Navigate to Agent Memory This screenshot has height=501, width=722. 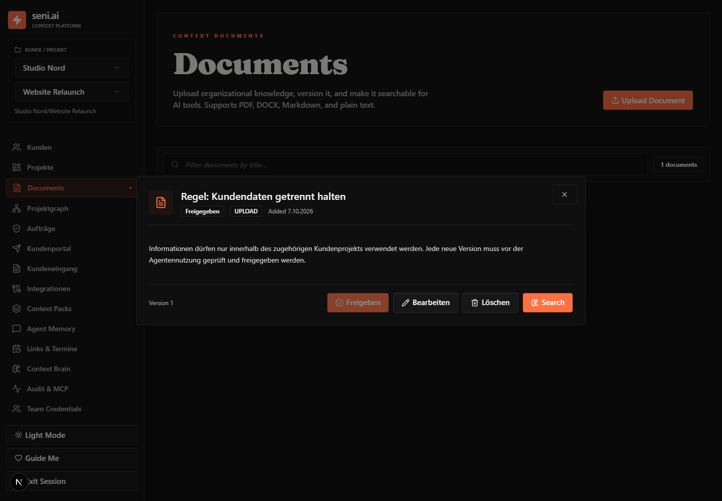click(x=72, y=329)
